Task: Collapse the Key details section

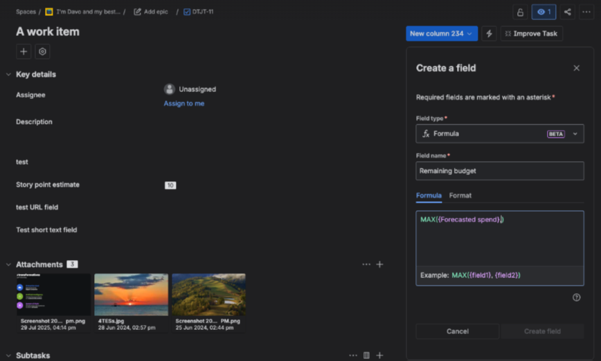Action: [x=8, y=74]
